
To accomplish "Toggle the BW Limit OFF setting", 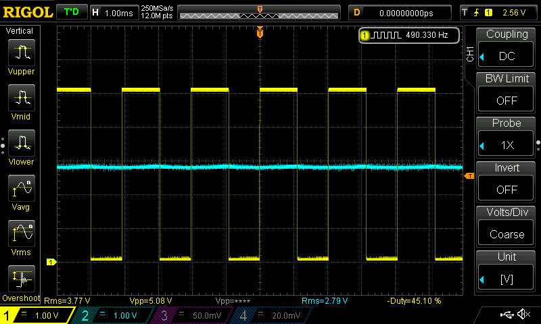I will 506,100.
